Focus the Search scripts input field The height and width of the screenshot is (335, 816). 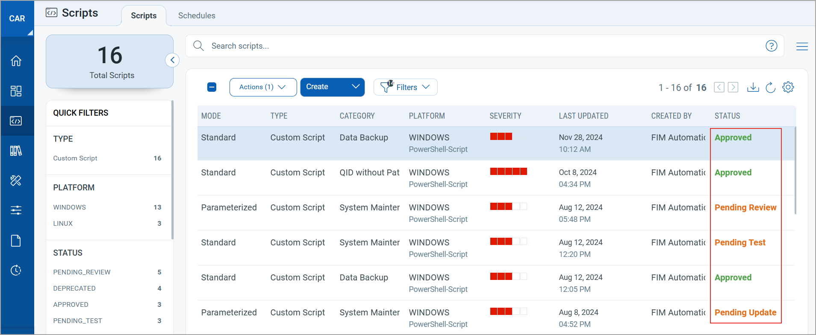point(485,46)
